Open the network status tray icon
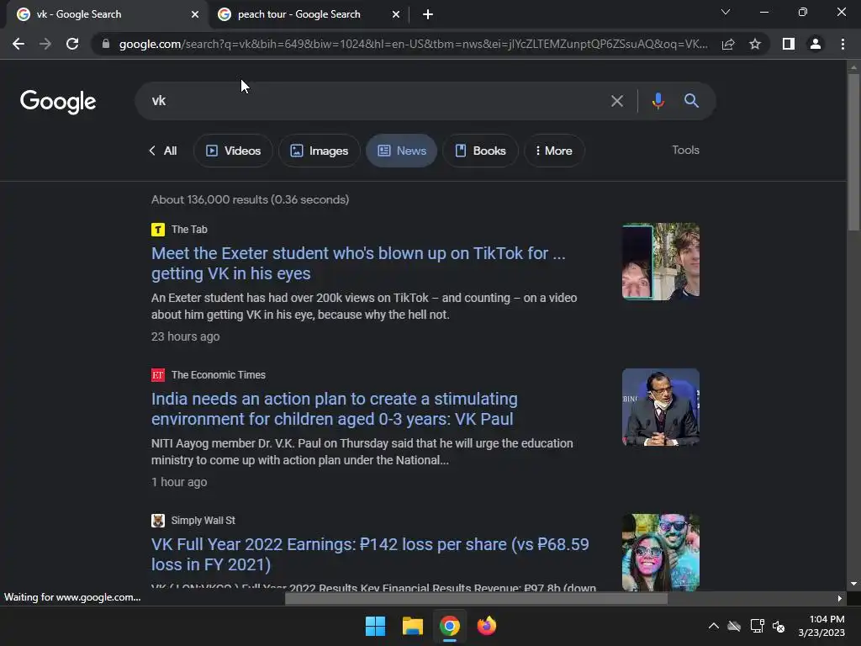Screen dimensions: 861x646 [x=758, y=626]
